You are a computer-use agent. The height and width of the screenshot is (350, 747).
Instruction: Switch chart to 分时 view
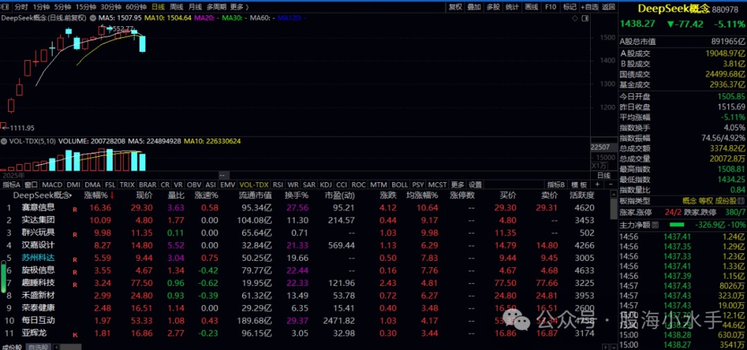21,7
